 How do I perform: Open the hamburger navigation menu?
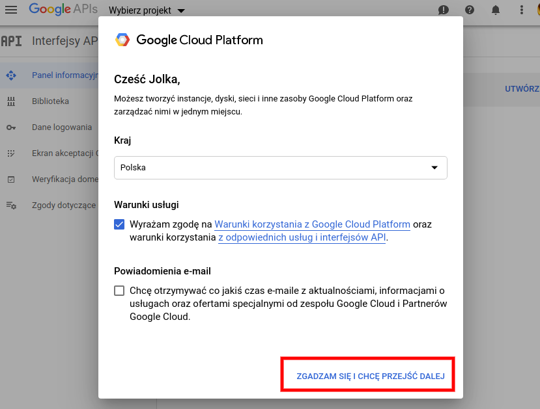point(11,10)
